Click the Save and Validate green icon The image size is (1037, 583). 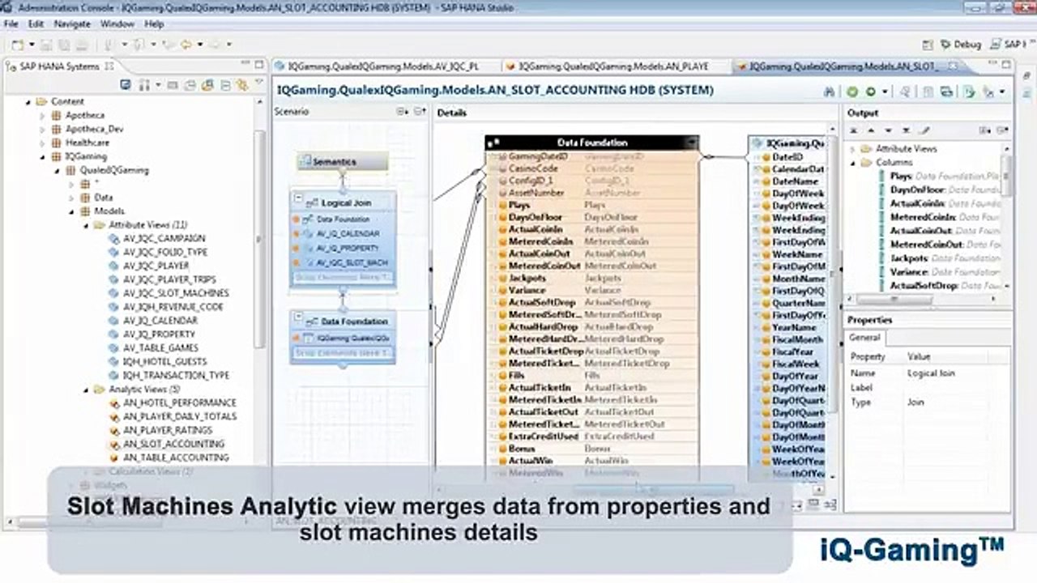[852, 91]
